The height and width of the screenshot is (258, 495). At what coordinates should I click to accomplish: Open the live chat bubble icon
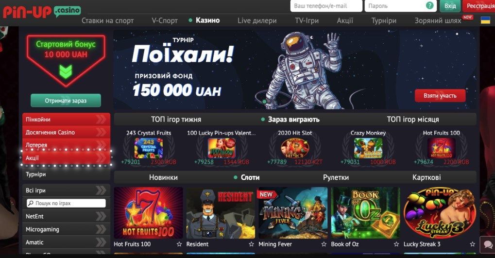click(488, 244)
